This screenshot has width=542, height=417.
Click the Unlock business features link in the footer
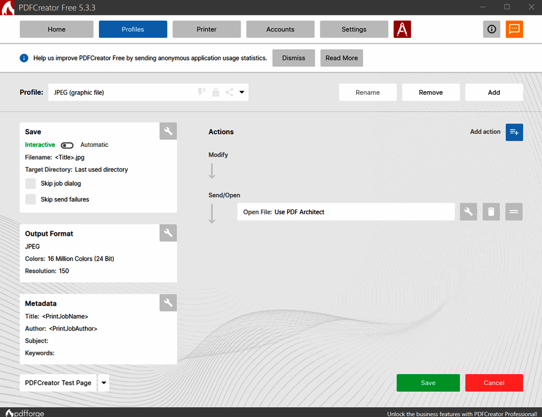click(462, 414)
